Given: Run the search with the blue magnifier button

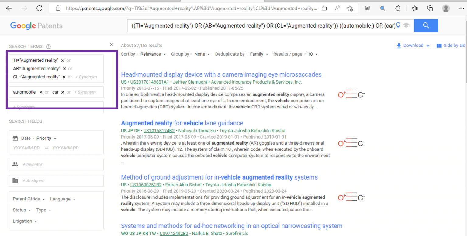Looking at the screenshot, I should pos(426,26).
